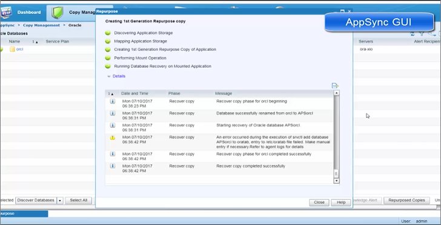Viewport: 441px width, 225px height.
Task: Sort details table by the numbered first column
Action: click(x=111, y=93)
